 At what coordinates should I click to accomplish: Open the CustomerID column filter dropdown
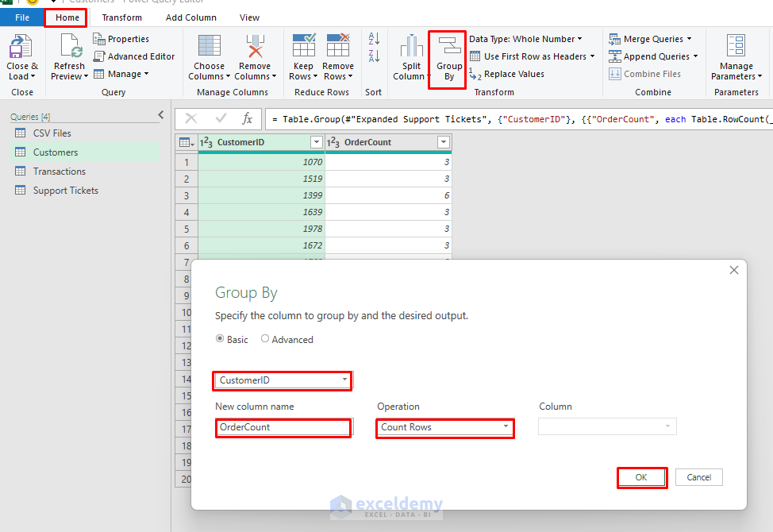pyautogui.click(x=317, y=142)
